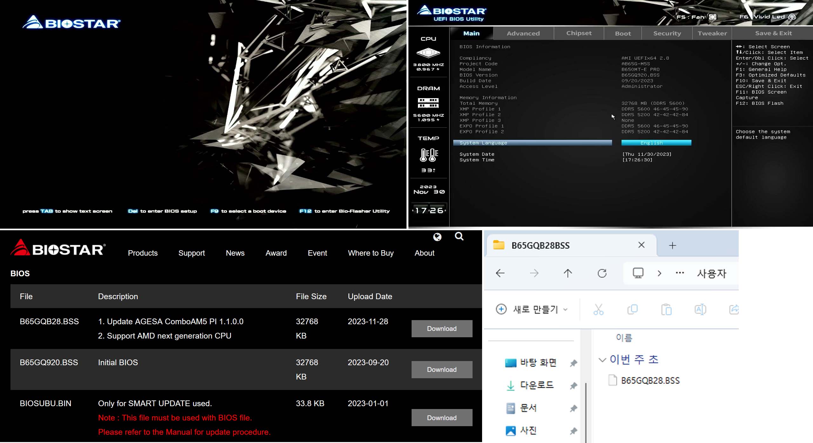This screenshot has height=443, width=813.
Task: Switch to the Tweaker BIOS tab
Action: tap(712, 33)
